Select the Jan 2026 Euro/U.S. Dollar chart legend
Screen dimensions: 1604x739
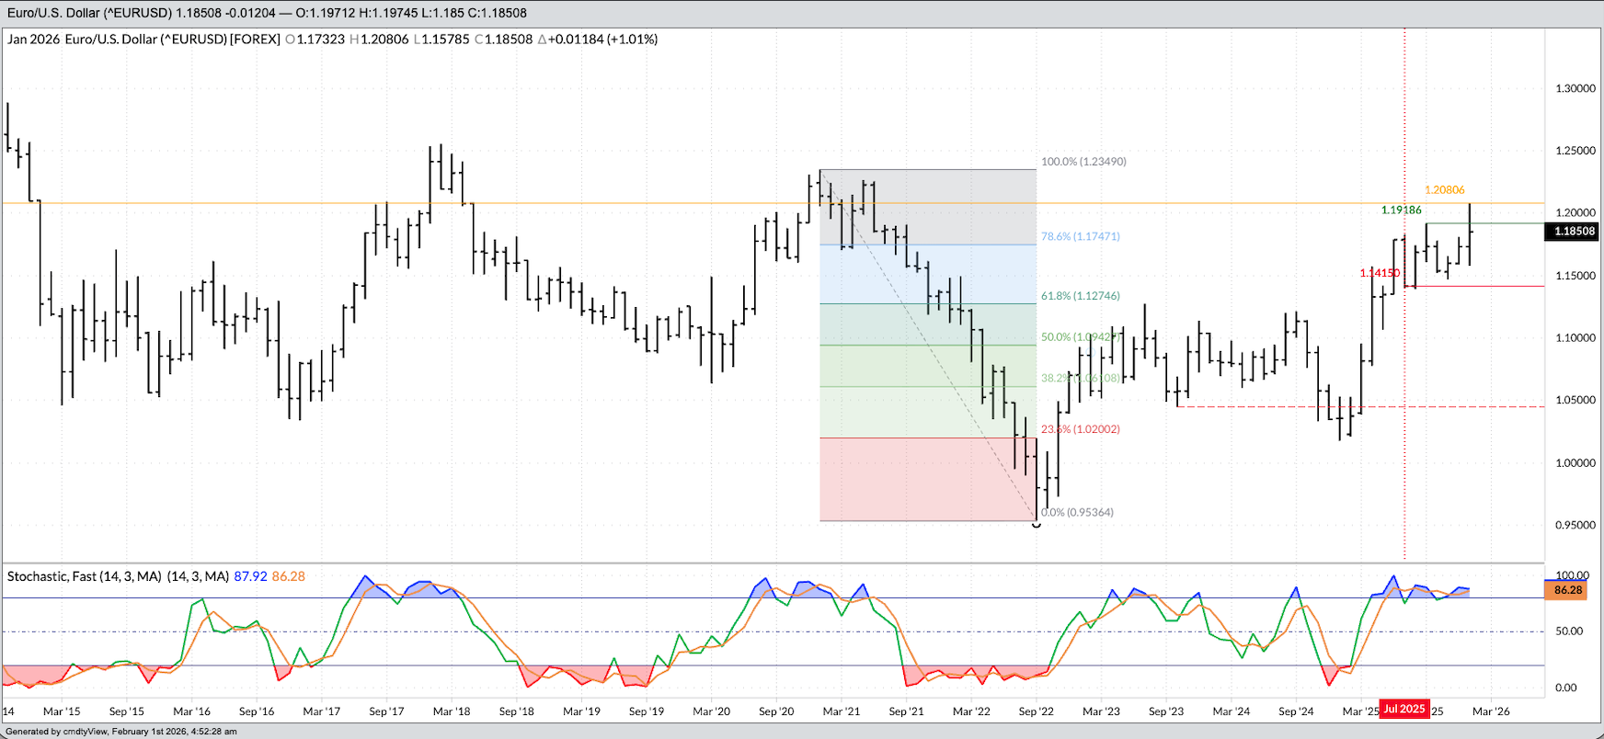pos(143,40)
